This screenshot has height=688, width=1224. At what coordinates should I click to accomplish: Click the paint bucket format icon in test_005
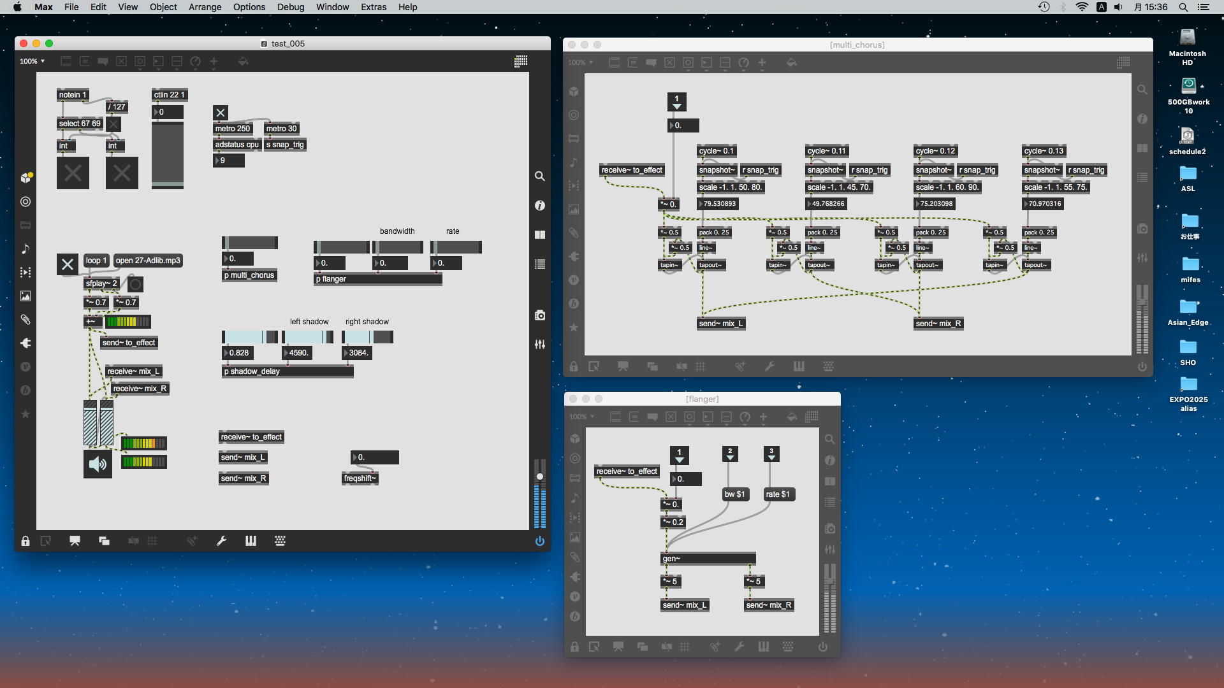click(x=243, y=61)
